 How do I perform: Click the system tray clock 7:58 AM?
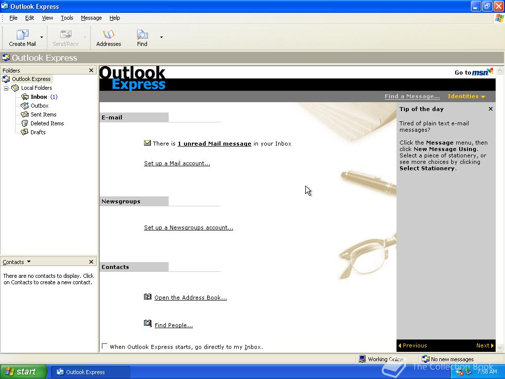click(x=487, y=372)
